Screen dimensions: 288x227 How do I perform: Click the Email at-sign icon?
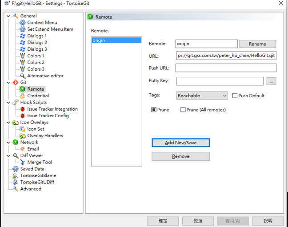tap(22, 149)
